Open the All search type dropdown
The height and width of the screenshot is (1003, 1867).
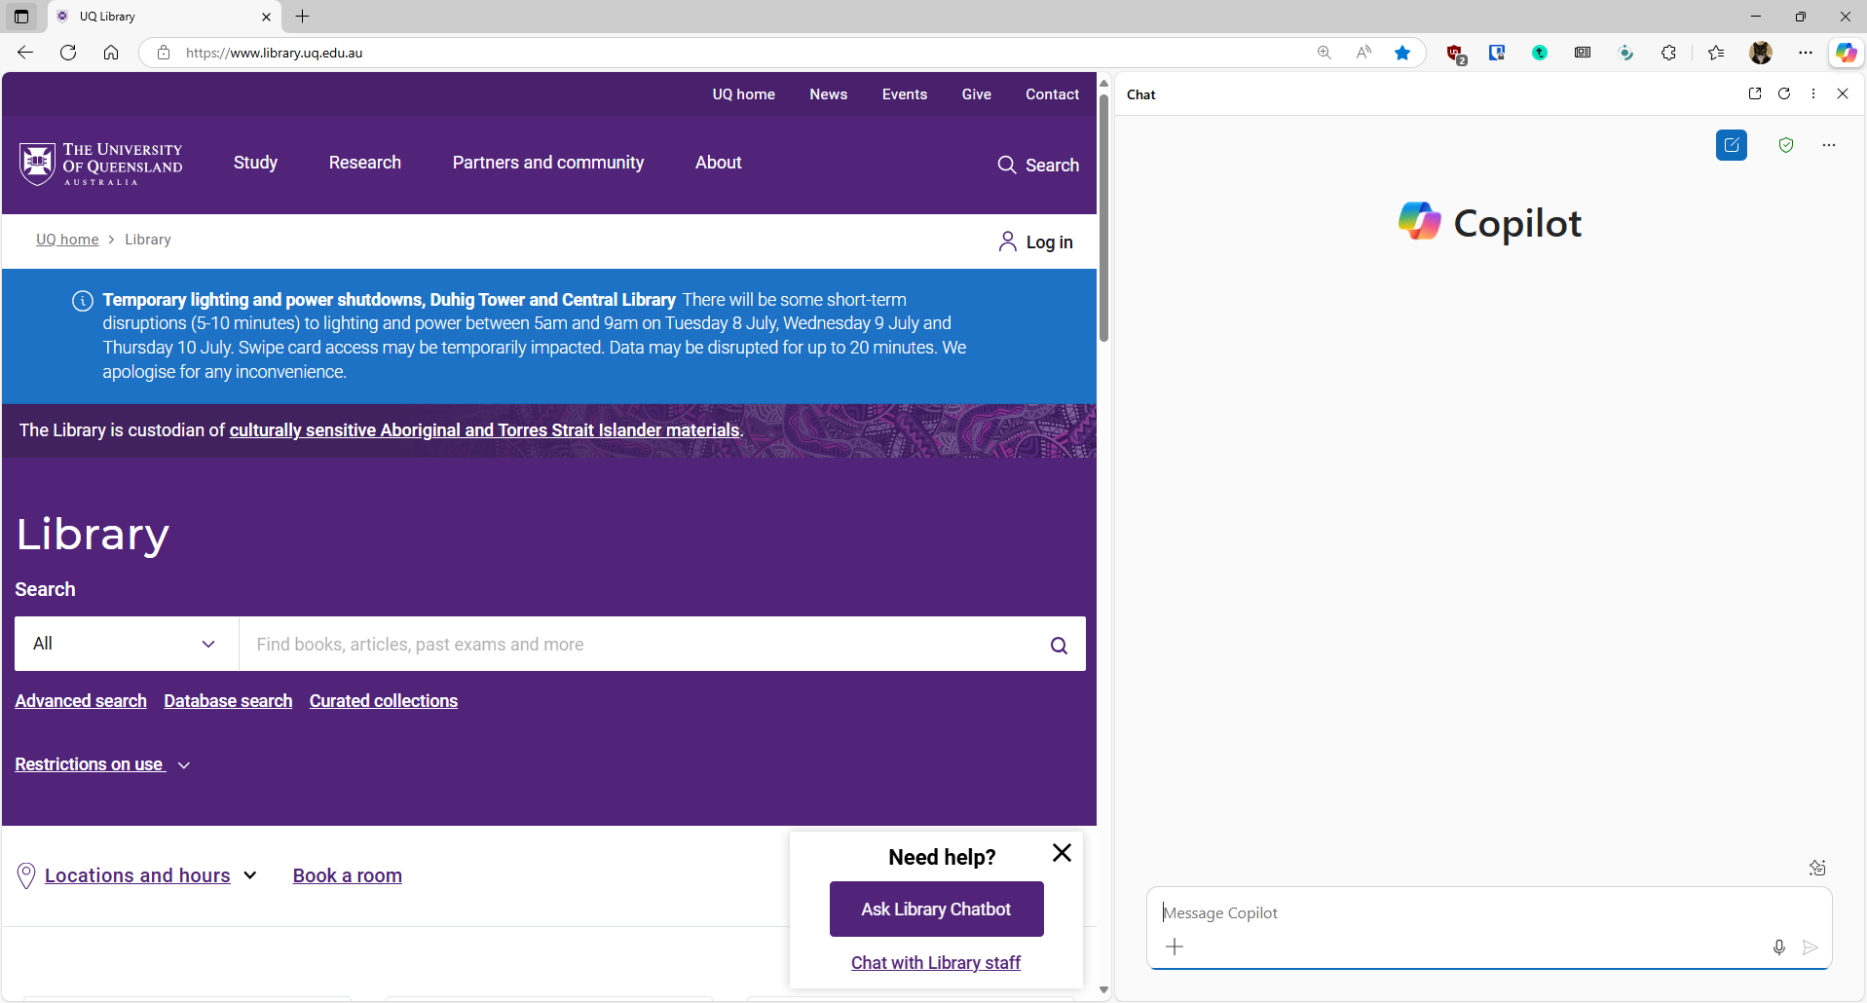(x=126, y=644)
